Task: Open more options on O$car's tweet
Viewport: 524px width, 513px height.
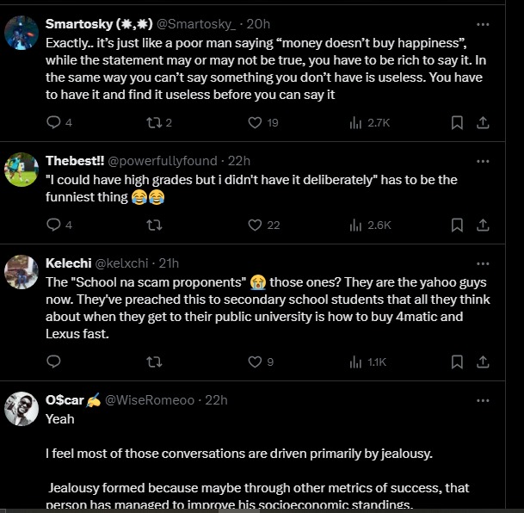Action: coord(483,400)
